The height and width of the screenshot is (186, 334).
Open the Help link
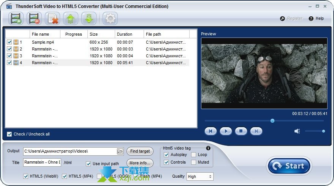[x=320, y=19]
